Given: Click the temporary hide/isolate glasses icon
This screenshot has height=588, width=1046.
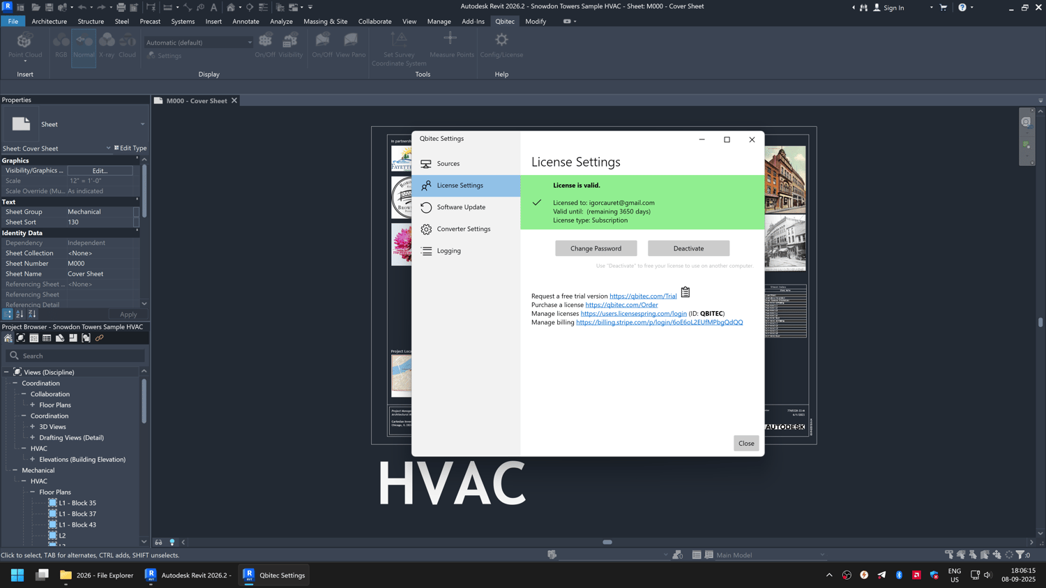Looking at the screenshot, I should [158, 542].
